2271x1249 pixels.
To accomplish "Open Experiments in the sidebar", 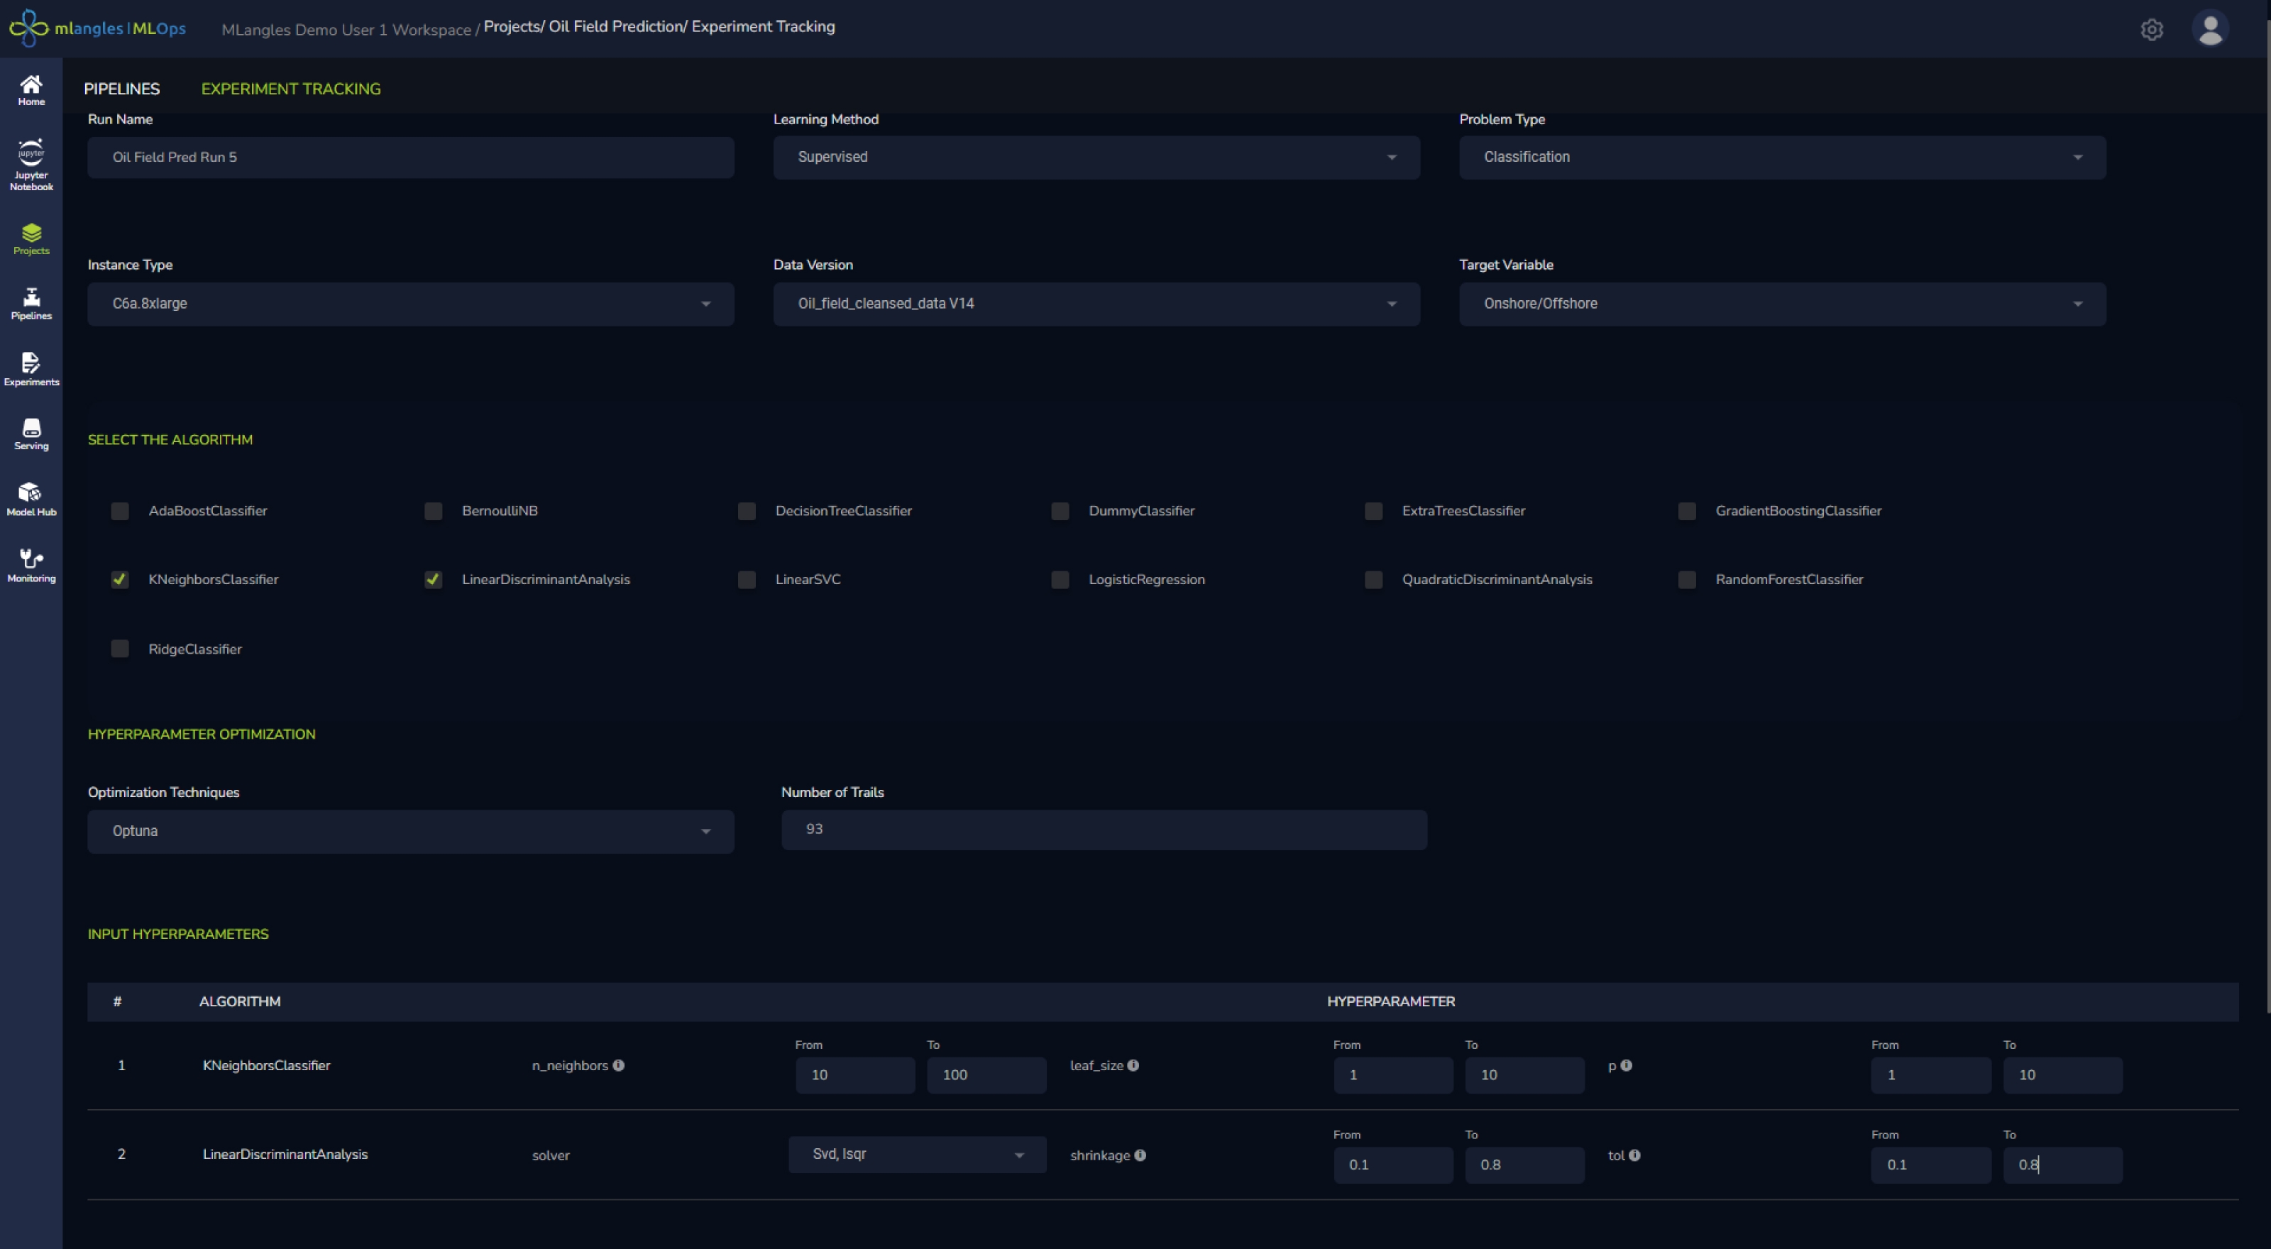I will 31,370.
